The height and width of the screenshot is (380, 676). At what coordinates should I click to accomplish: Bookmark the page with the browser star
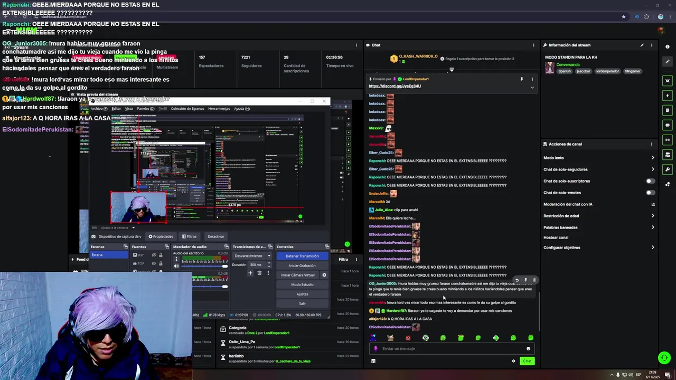tap(624, 16)
